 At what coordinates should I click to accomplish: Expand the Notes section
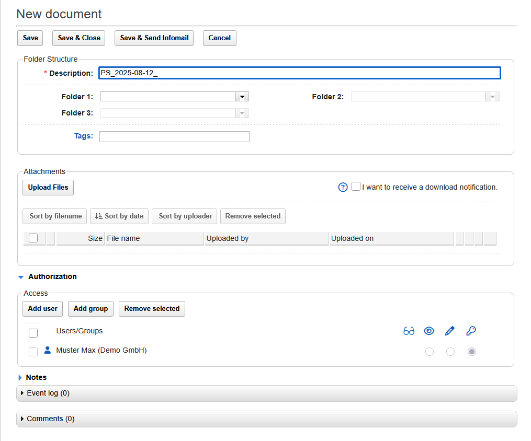[x=20, y=377]
